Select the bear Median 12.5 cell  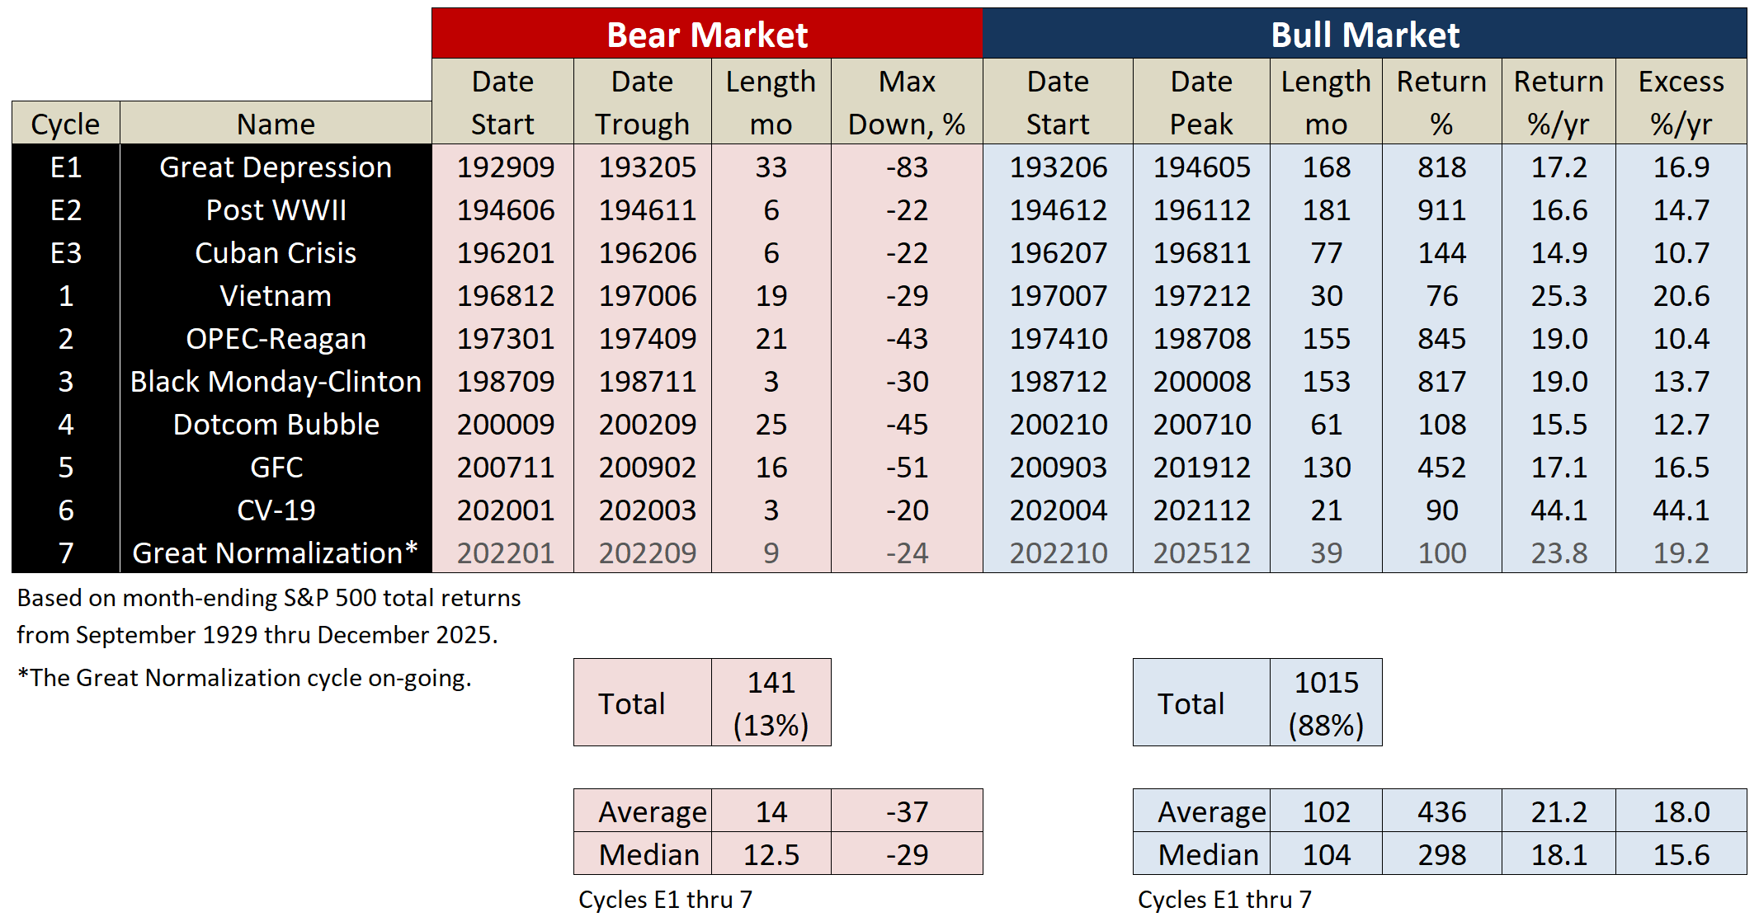pos(771,854)
